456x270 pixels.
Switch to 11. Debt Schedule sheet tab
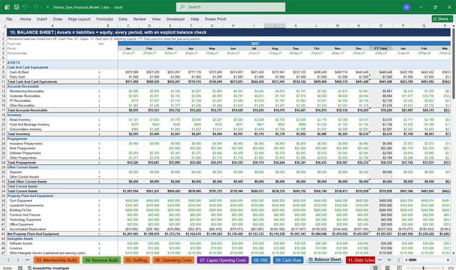click(x=361, y=260)
